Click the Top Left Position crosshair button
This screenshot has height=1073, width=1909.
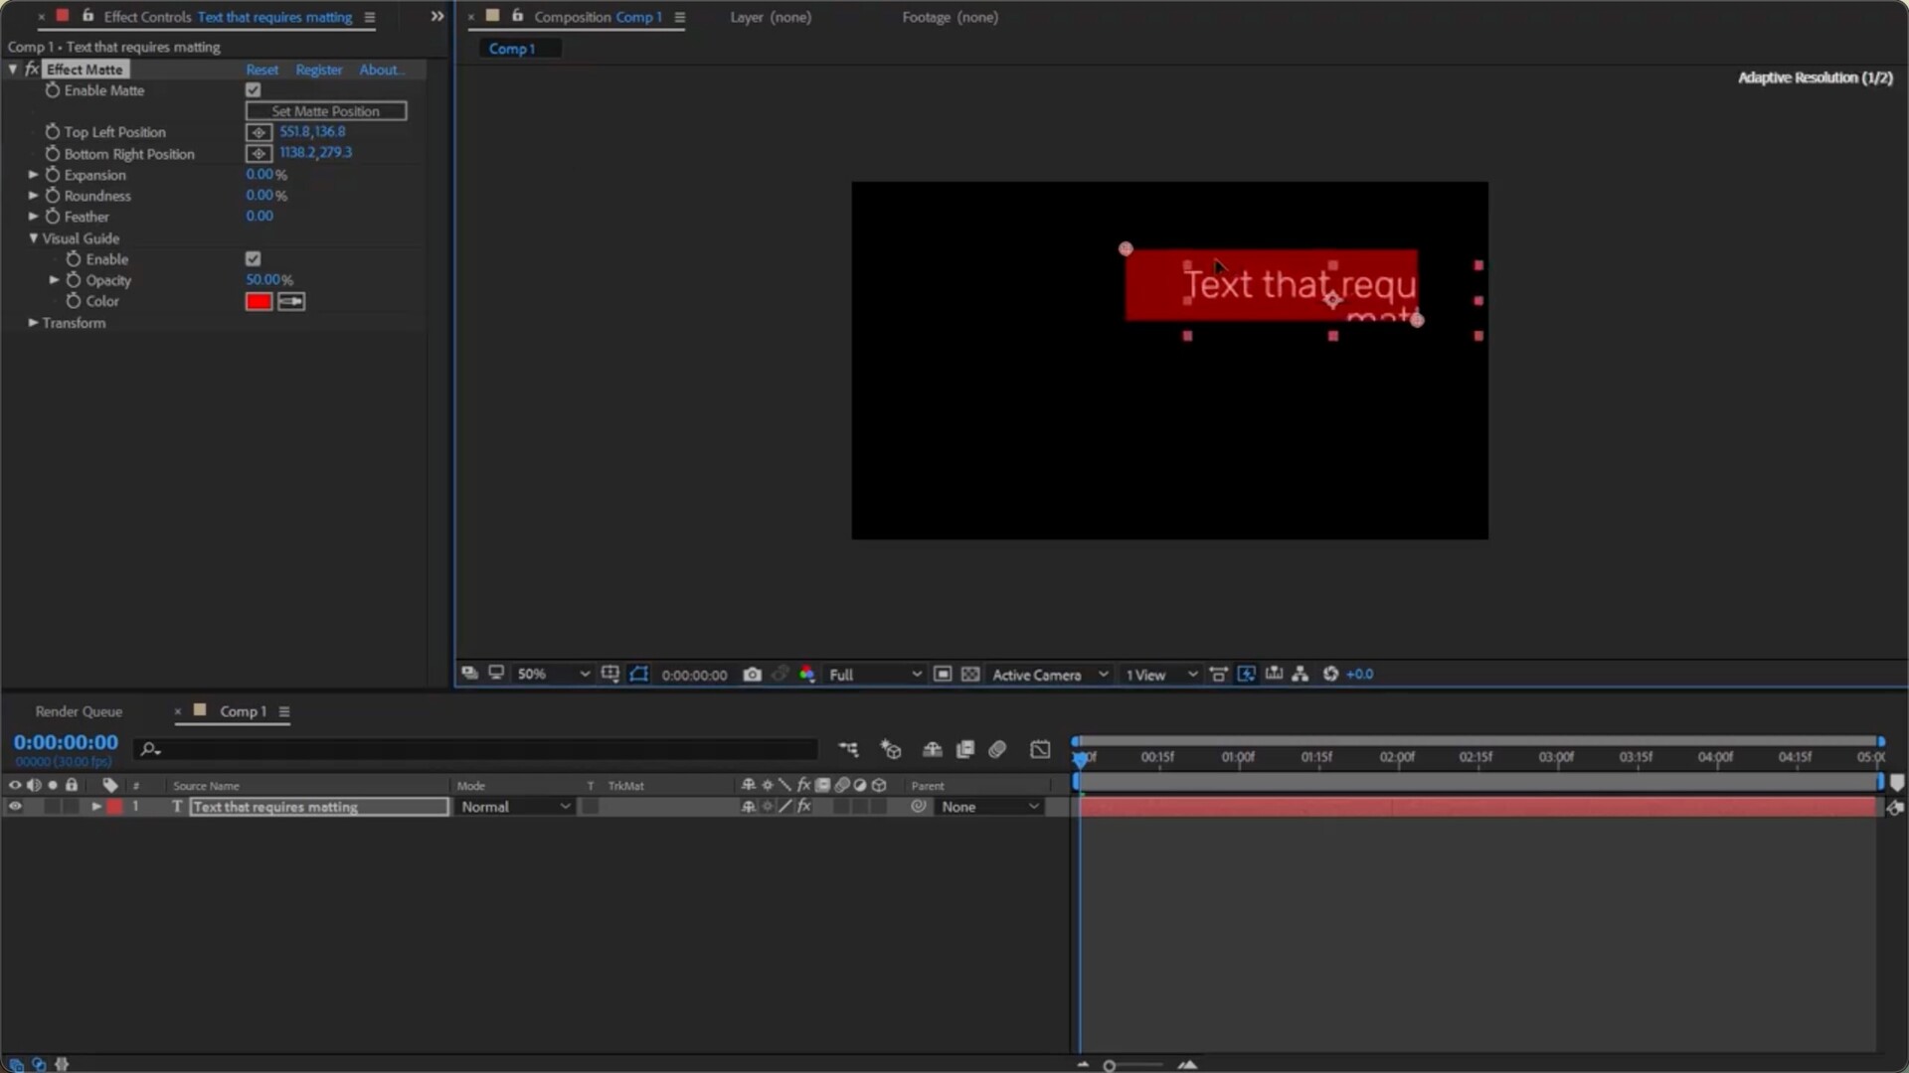[259, 132]
